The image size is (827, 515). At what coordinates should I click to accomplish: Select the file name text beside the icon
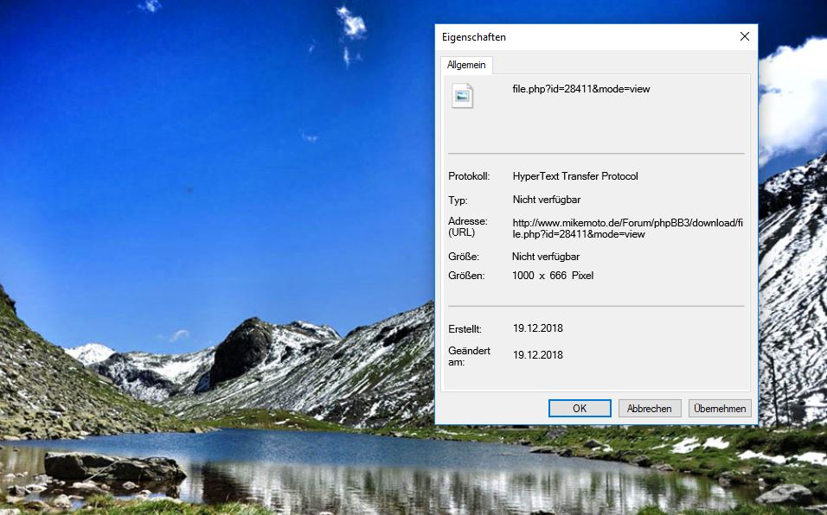[x=580, y=89]
